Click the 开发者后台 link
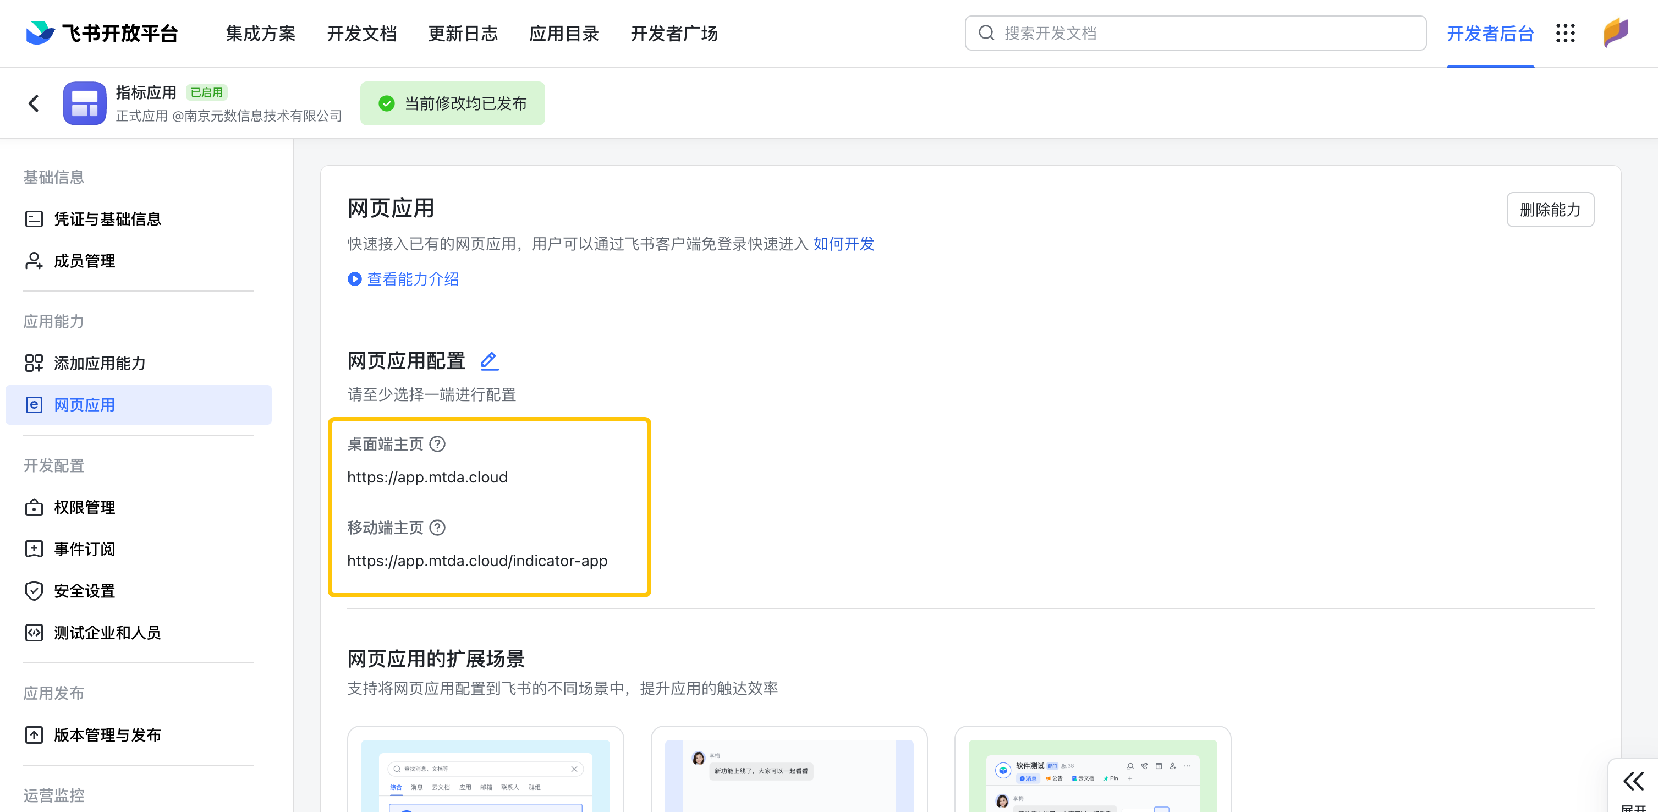This screenshot has height=812, width=1658. pyautogui.click(x=1490, y=34)
